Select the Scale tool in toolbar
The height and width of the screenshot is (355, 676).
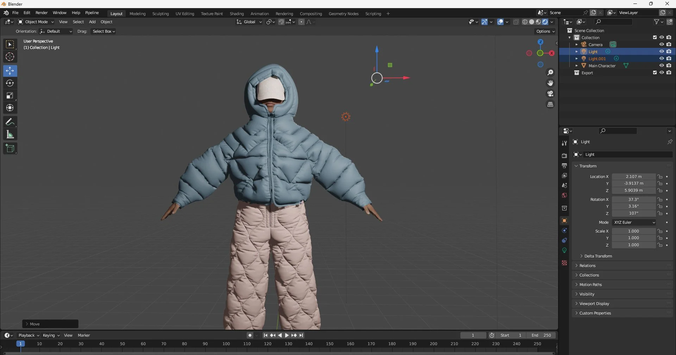pyautogui.click(x=10, y=96)
